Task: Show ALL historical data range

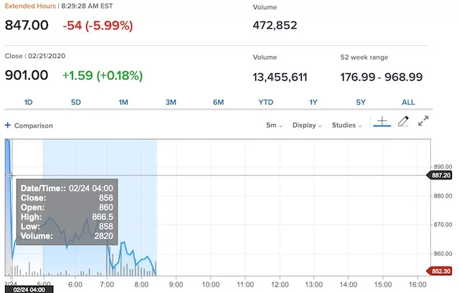Action: 408,102
